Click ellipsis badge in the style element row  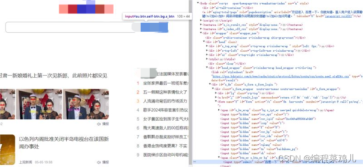221,59
